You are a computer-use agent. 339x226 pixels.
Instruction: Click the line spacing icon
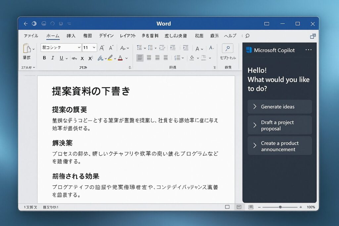coord(177,58)
